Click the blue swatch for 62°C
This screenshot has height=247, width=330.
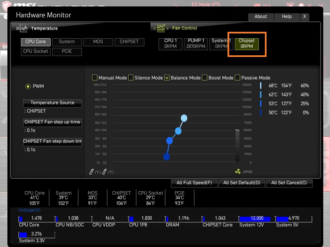pos(261,95)
